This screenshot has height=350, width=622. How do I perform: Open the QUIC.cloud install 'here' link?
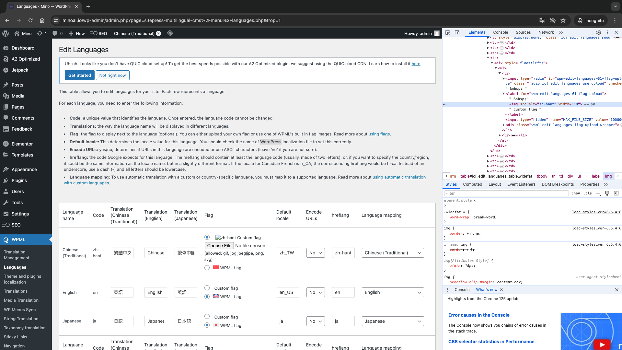(x=416, y=64)
